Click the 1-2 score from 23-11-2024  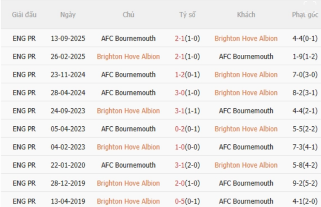tap(187, 75)
